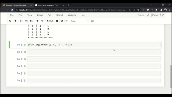Open a new browser tab
Image resolution: width=172 pixels, height=97 pixels.
click(69, 5)
